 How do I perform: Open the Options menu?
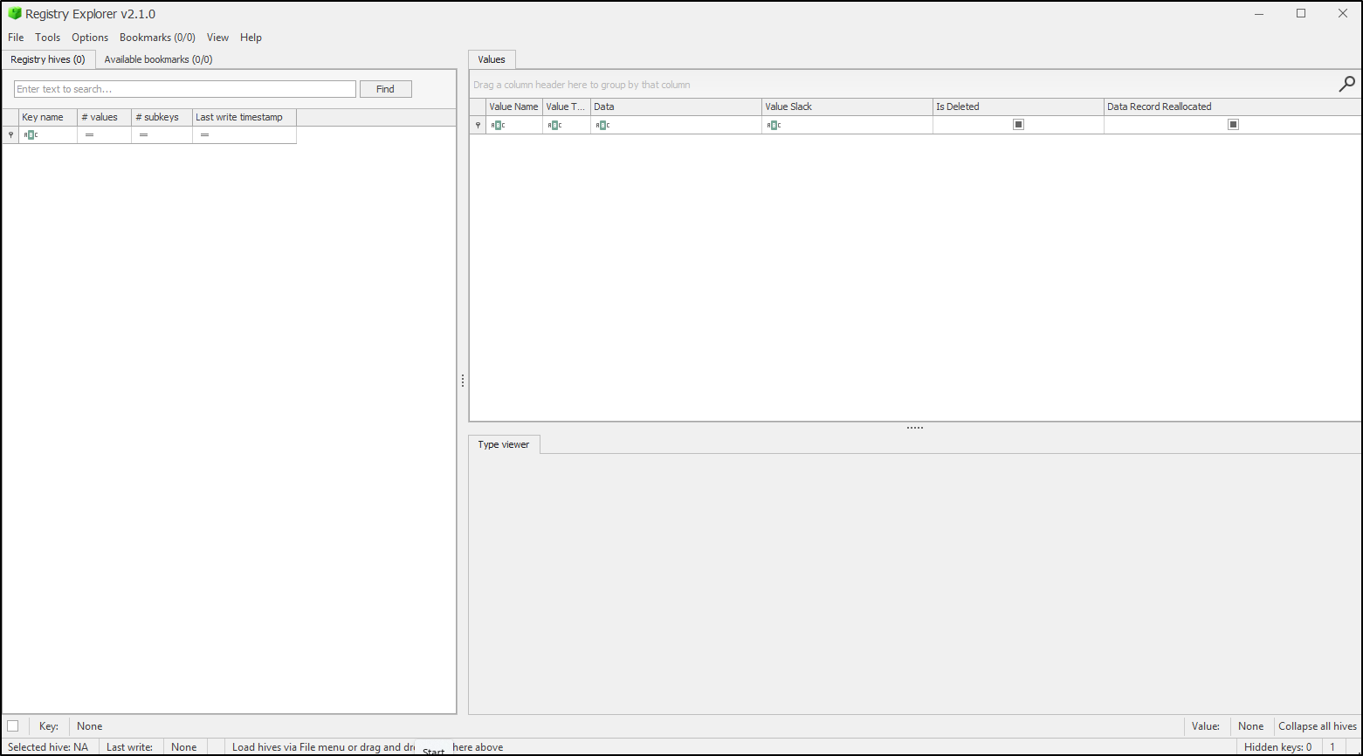(x=90, y=38)
